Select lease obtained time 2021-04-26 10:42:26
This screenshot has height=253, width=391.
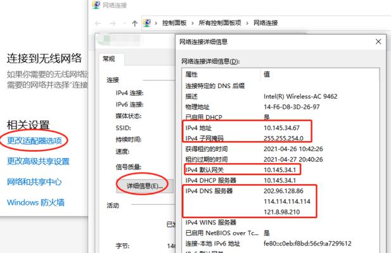293,149
